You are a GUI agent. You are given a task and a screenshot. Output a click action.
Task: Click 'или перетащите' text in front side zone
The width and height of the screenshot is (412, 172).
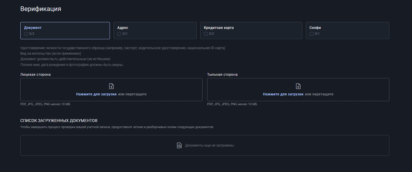point(132,94)
